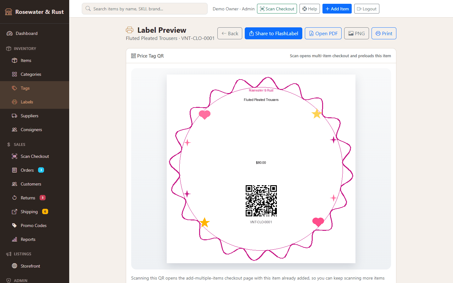
Task: Open the Reports page
Action: (x=35, y=239)
